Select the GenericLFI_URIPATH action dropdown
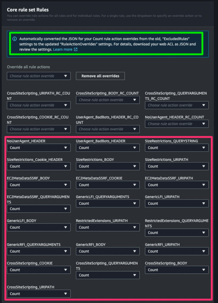 coord(176,203)
